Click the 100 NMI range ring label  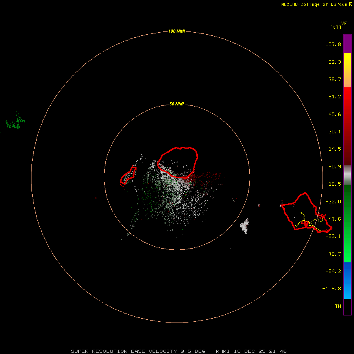177,31
